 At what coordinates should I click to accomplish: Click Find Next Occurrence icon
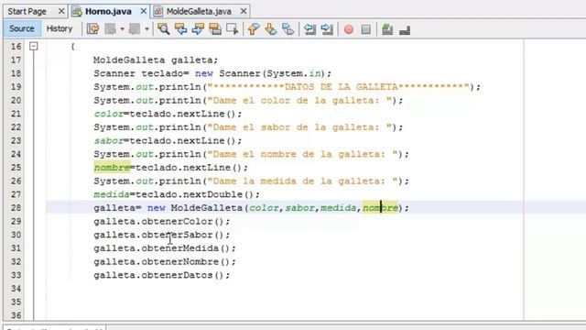coord(198,28)
